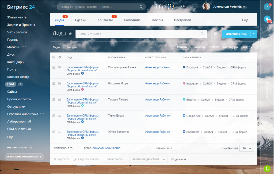Click the star icon next to Лиды title
This screenshot has height=174, width=274.
(x=70, y=33)
